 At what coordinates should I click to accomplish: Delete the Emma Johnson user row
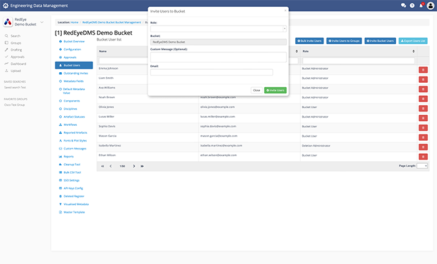click(x=423, y=70)
